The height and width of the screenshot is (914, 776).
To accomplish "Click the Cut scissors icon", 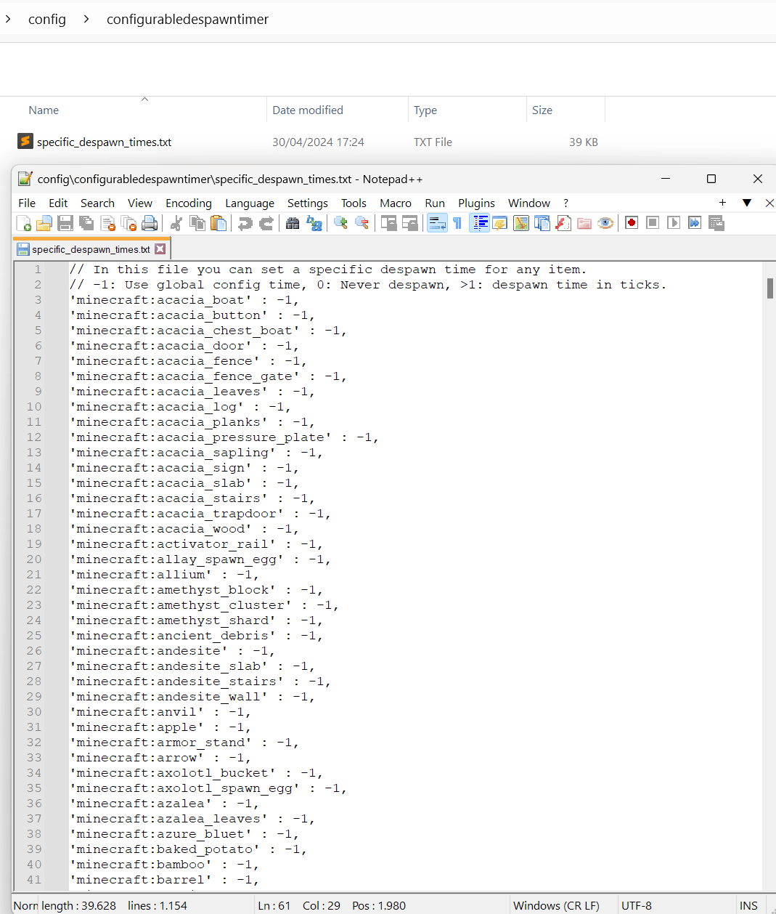I will click(176, 223).
